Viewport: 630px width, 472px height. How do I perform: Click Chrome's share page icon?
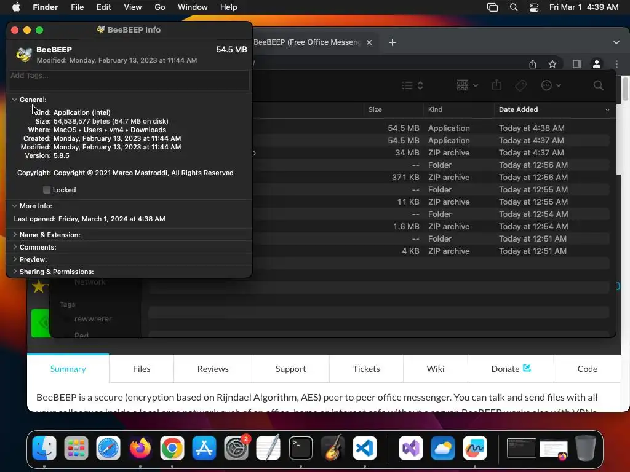click(x=533, y=64)
